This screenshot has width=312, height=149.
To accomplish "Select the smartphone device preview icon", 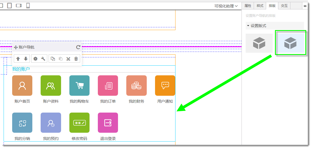I will click(28, 6).
